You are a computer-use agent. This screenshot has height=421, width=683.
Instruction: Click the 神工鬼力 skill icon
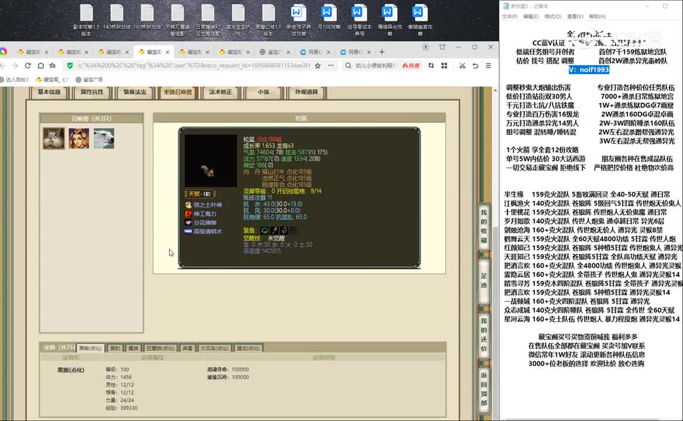pos(188,214)
